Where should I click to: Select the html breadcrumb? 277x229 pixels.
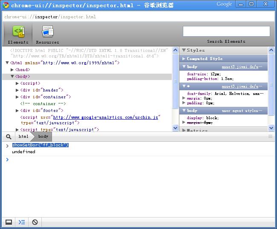(x=23, y=137)
